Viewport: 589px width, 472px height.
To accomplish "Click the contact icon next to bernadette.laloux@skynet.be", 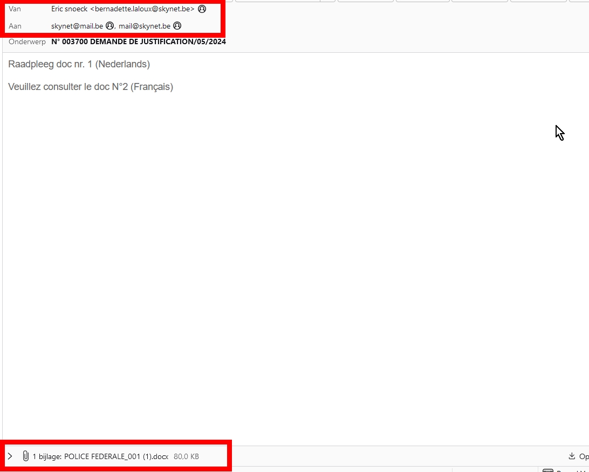I will pyautogui.click(x=202, y=9).
